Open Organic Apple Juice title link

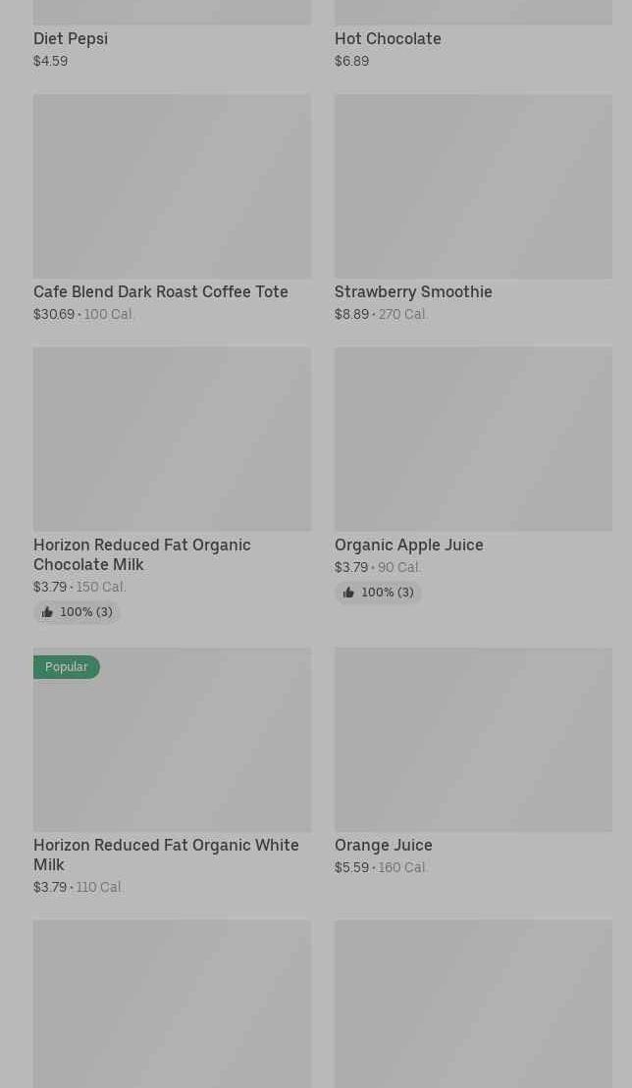(409, 544)
